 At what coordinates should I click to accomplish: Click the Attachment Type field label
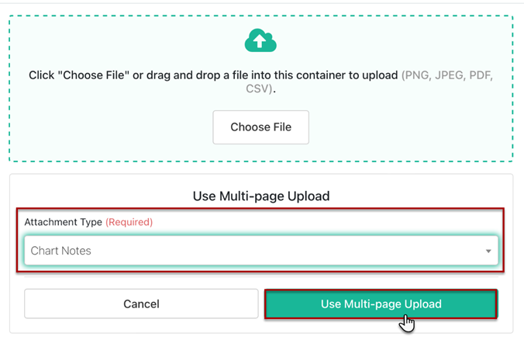click(63, 222)
